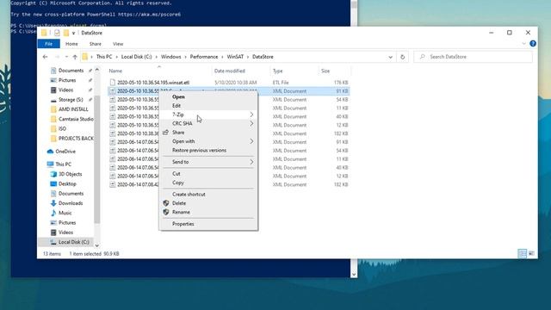
Task: Click navigation pane scrollbar down arrow
Action: [97, 245]
